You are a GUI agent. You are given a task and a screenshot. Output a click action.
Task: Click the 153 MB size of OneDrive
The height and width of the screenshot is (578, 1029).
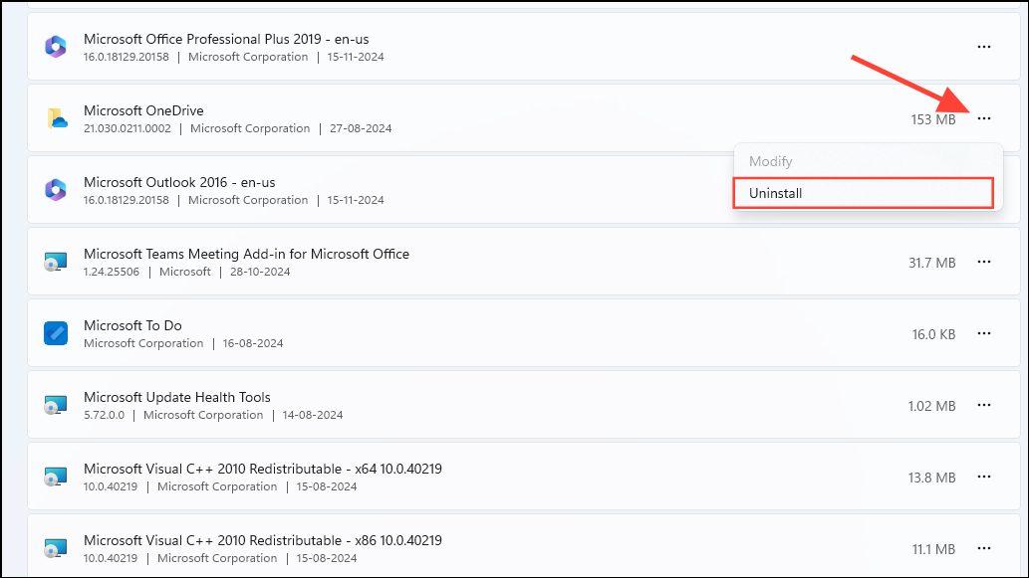coord(933,119)
